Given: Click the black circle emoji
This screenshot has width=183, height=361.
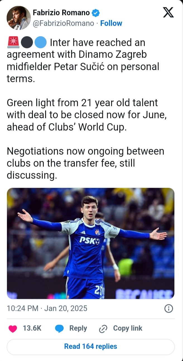Looking at the screenshot, I should (27, 43).
